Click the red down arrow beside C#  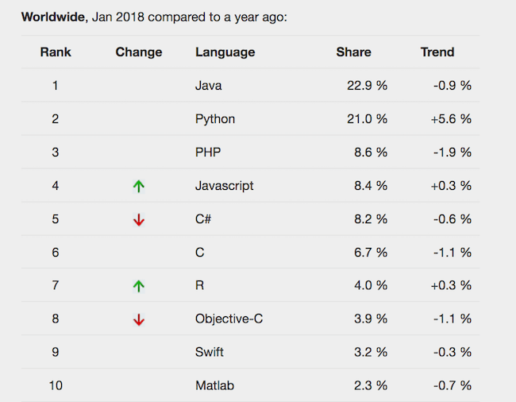tap(139, 219)
